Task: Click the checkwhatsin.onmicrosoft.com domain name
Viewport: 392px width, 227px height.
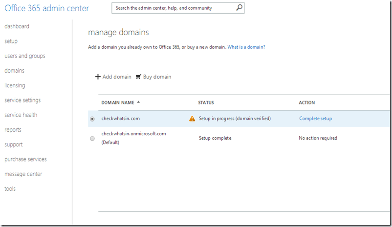Action: 133,134
